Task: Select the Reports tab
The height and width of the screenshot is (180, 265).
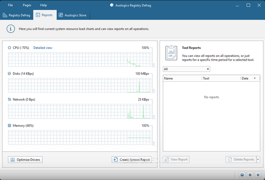Action: coord(45,15)
